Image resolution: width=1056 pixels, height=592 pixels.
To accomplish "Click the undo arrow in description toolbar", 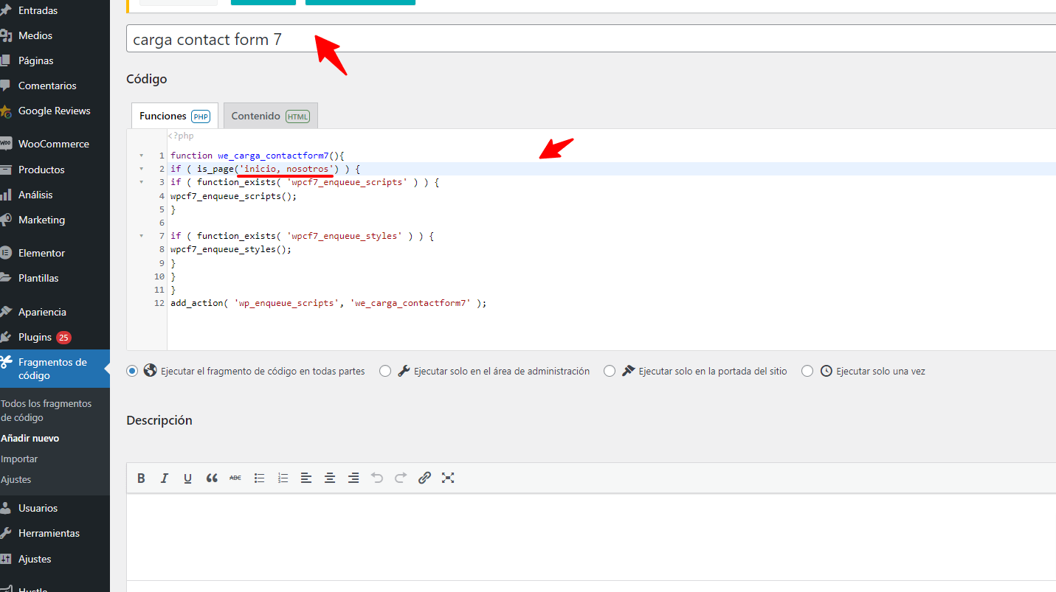I will coord(377,478).
